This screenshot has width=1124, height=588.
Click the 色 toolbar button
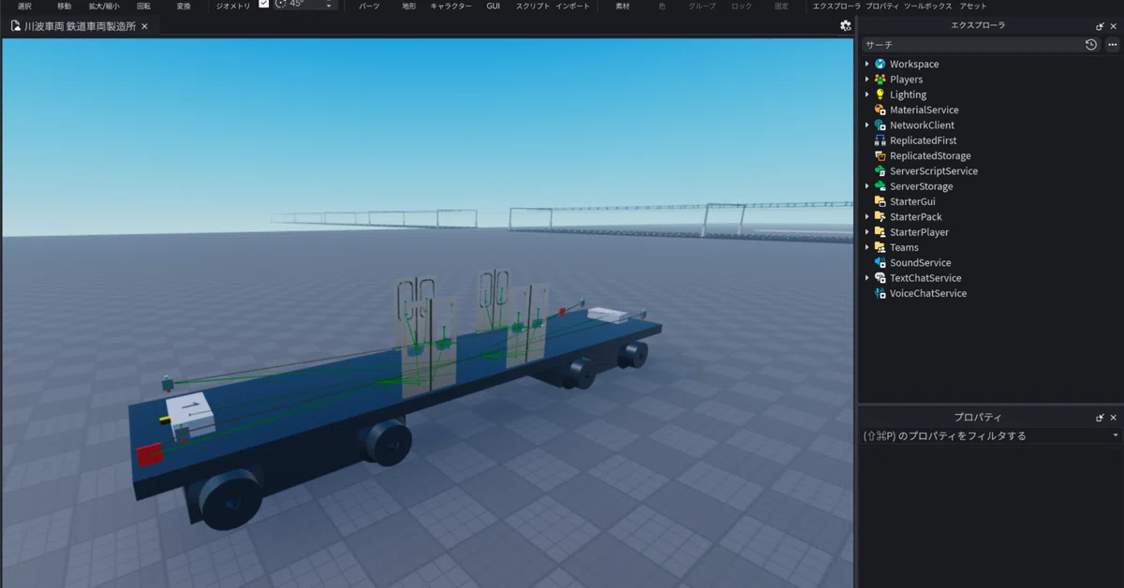(662, 6)
